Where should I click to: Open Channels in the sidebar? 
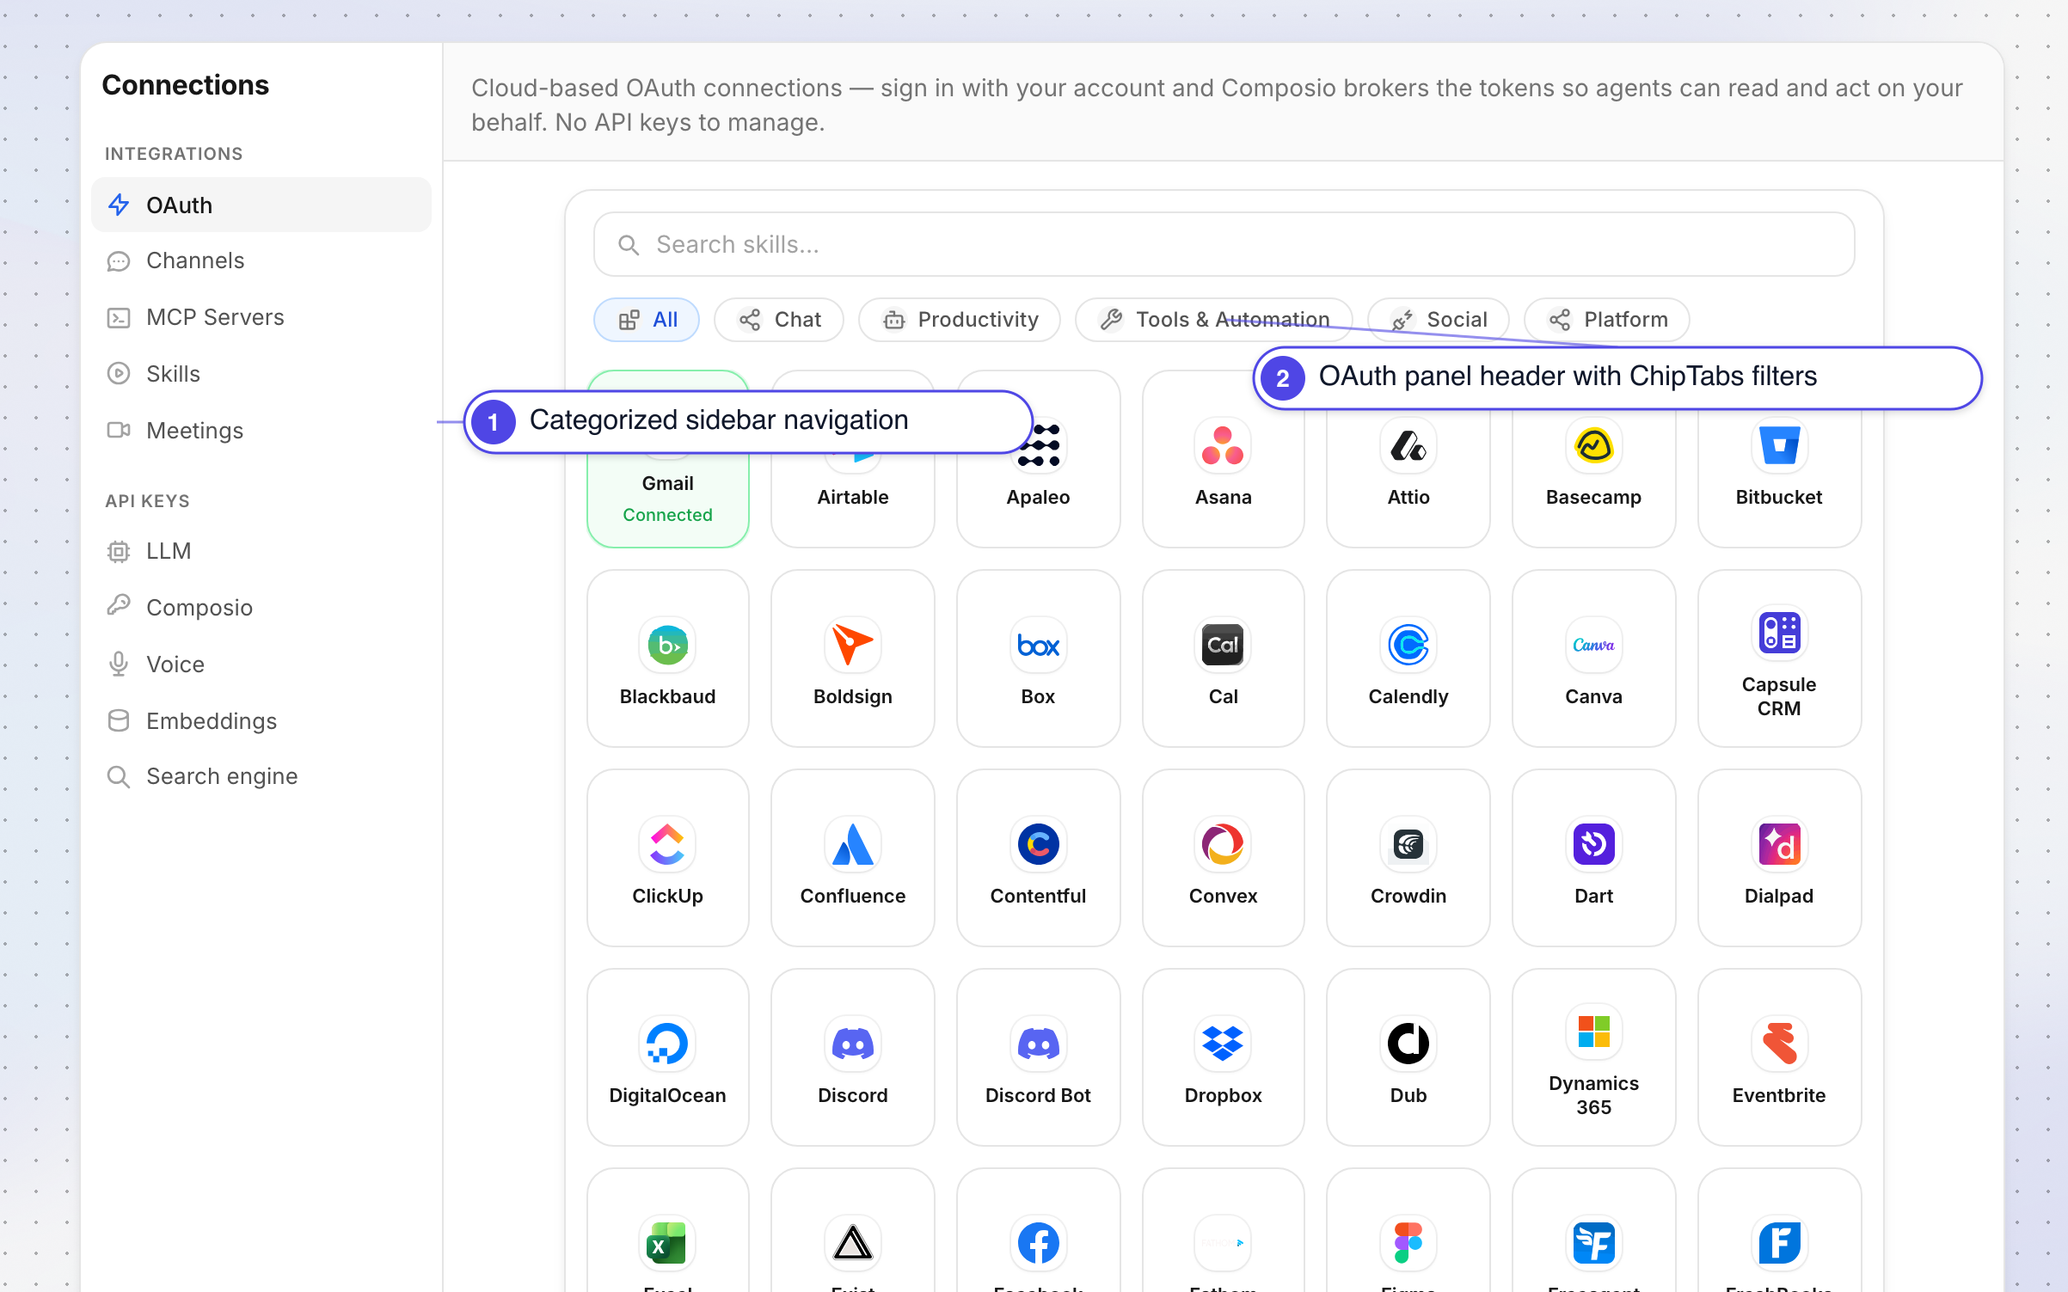coord(261,260)
